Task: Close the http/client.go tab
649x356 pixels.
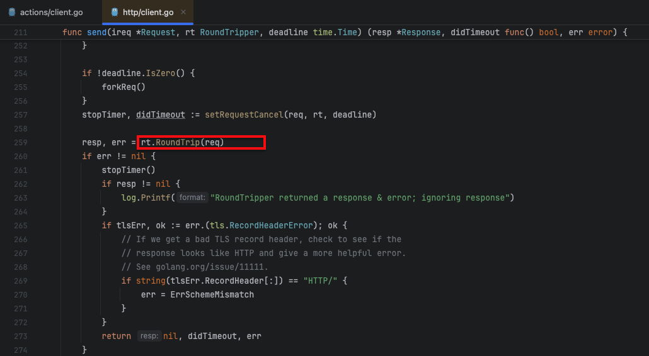Action: (183, 13)
